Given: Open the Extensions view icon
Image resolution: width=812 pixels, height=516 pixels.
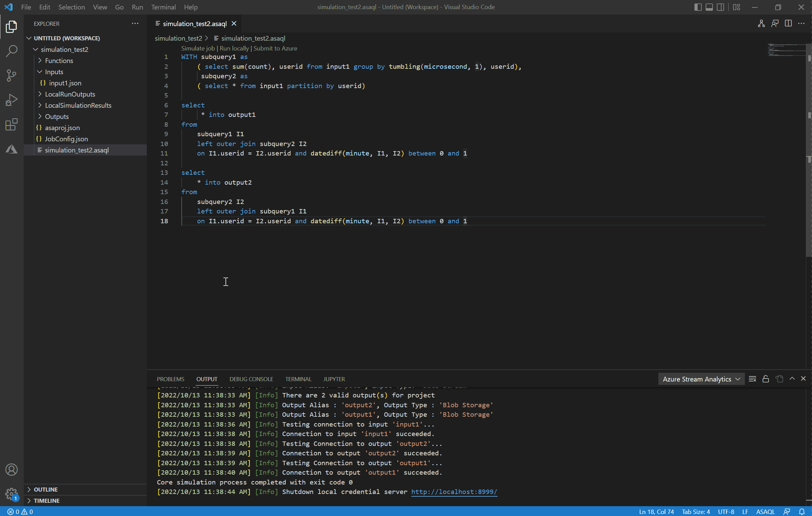Looking at the screenshot, I should click(x=12, y=125).
